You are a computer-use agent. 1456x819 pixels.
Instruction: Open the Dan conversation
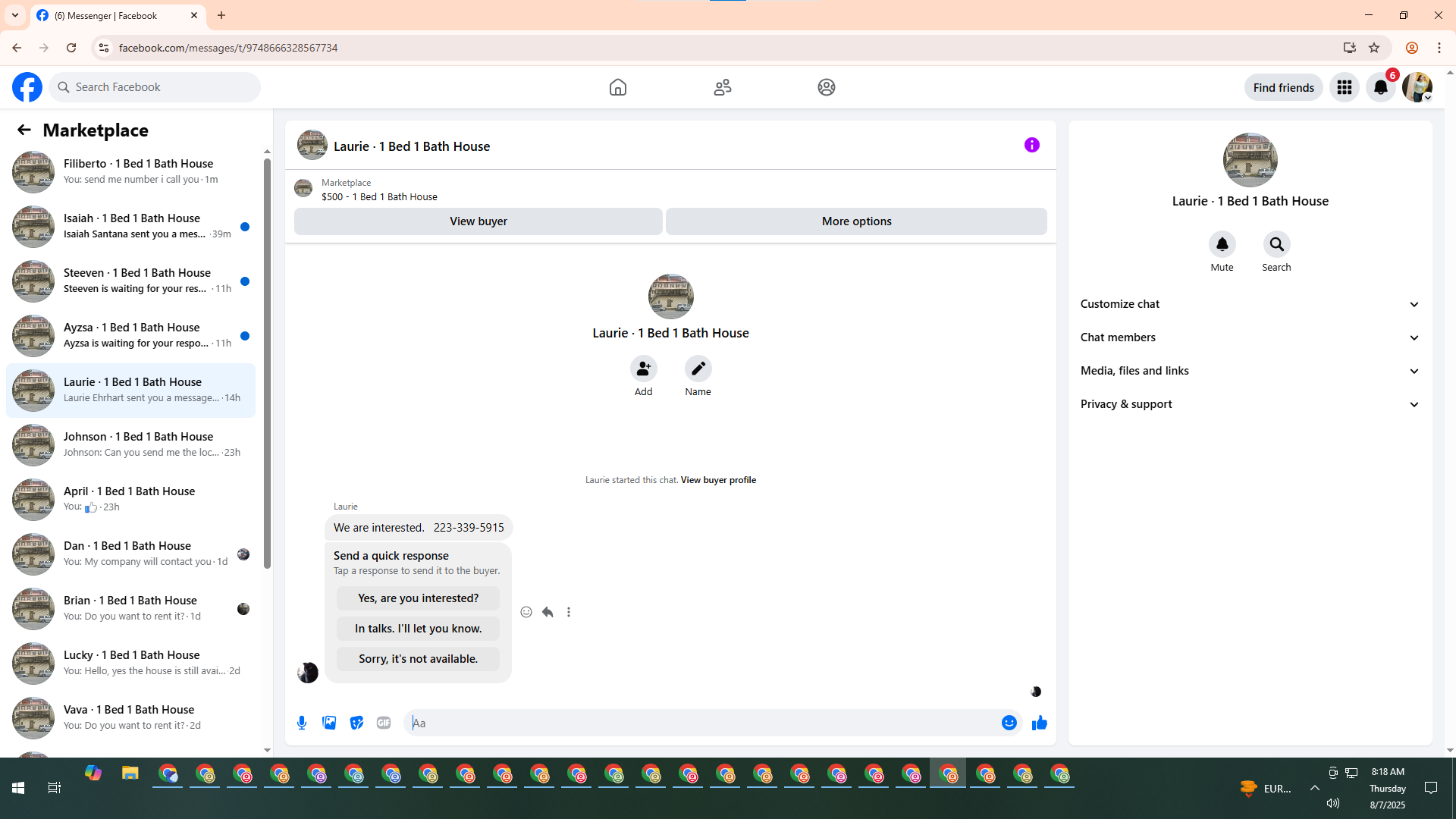point(130,554)
